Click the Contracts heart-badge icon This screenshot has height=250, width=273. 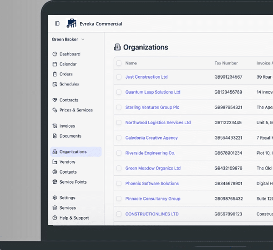[x=55, y=100]
